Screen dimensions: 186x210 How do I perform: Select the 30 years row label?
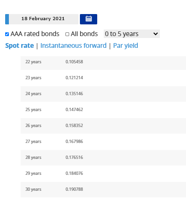click(33, 189)
